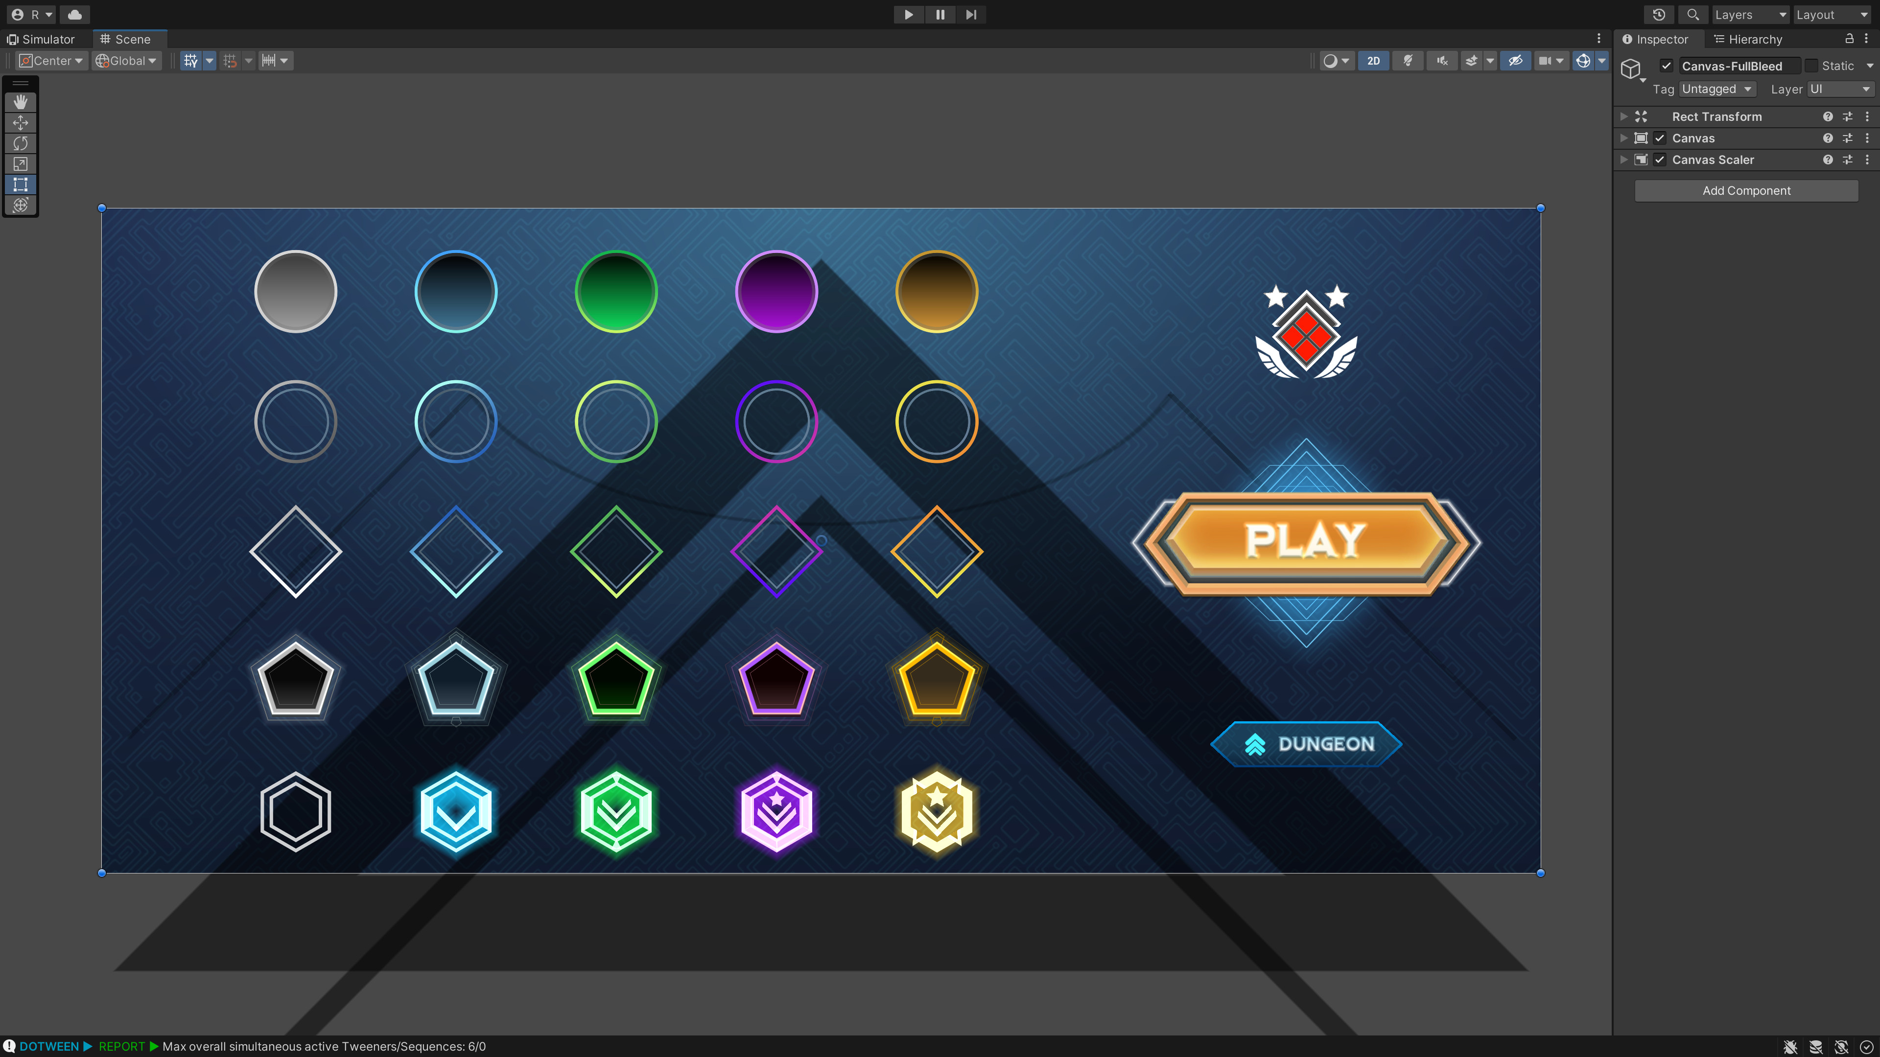Mute scene view audio
Image resolution: width=1880 pixels, height=1057 pixels.
pos(1441,61)
